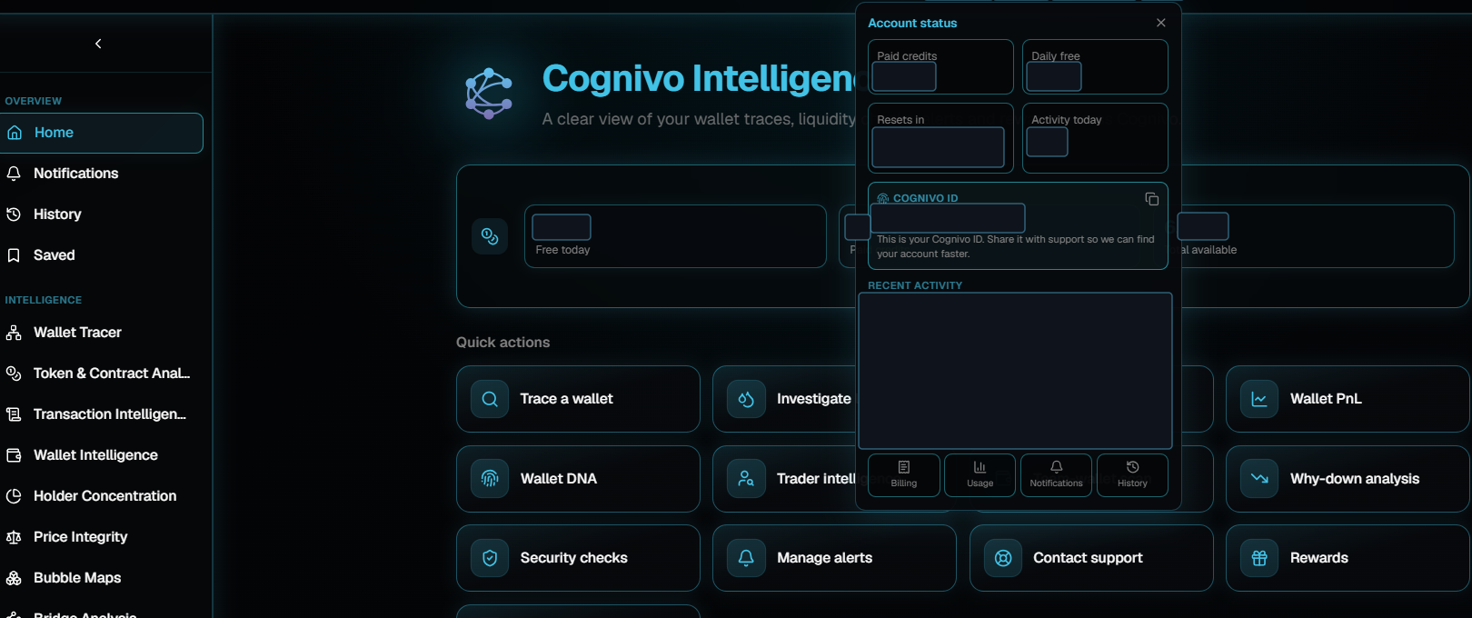Go to History in the sidebar
1472x618 pixels.
click(101, 214)
